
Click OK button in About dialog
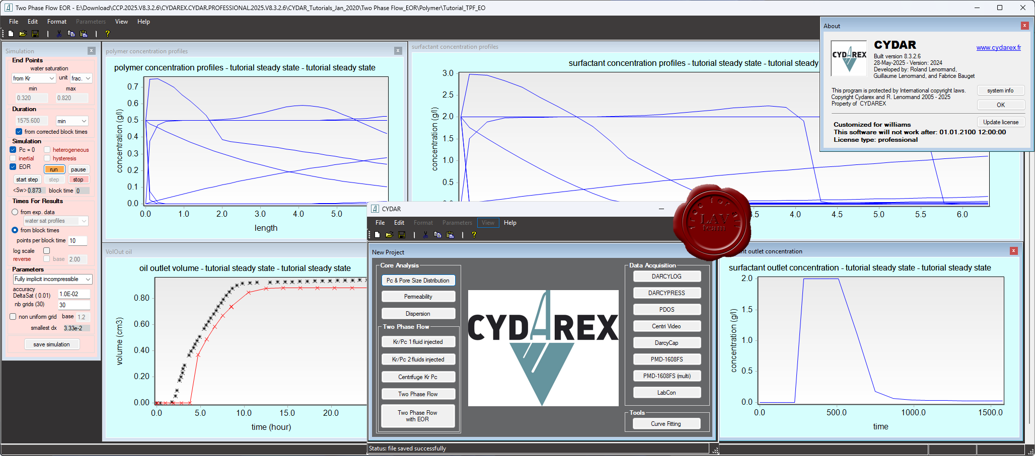tap(1000, 105)
